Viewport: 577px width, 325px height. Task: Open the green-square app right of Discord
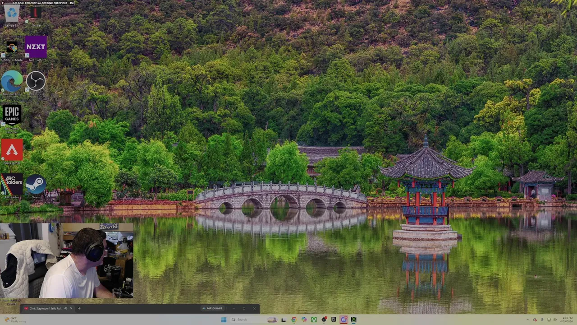coord(353,320)
